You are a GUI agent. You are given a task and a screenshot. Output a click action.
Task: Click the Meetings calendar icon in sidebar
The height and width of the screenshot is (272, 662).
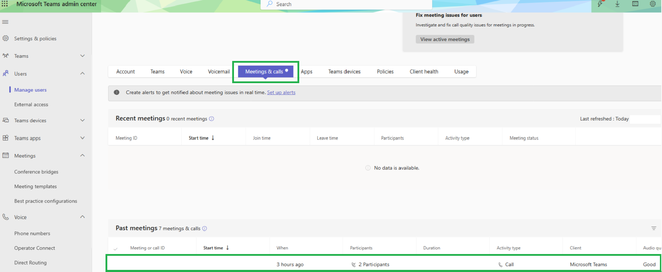[6, 155]
